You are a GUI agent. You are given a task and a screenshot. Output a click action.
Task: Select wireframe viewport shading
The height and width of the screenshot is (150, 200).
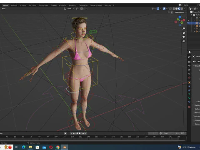click(174, 9)
